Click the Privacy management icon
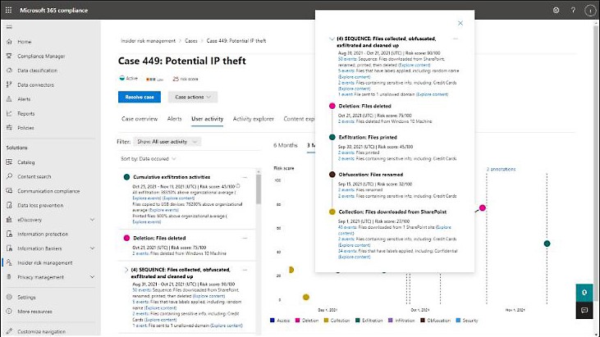This screenshot has width=600, height=337. pos(9,277)
